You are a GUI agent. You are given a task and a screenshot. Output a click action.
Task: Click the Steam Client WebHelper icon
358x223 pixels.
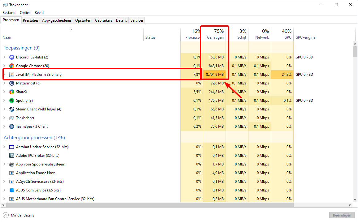click(x=12, y=109)
